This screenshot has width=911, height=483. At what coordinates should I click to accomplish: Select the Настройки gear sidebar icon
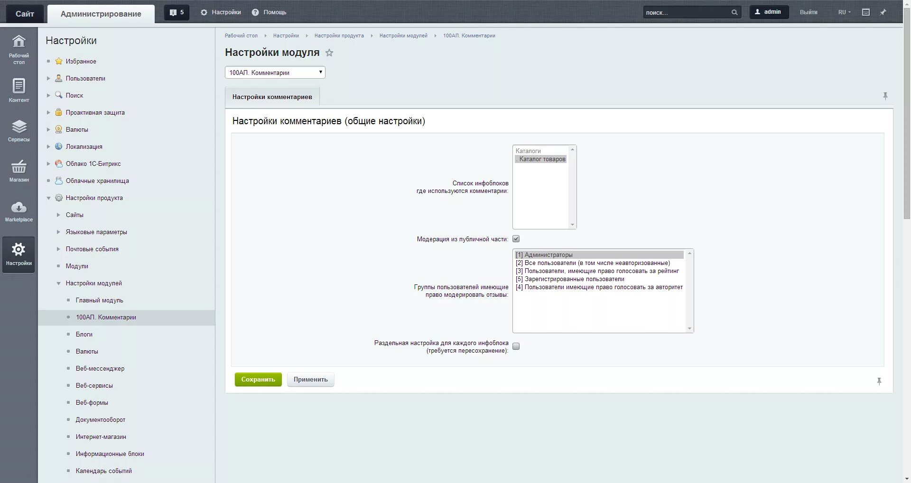click(x=19, y=255)
